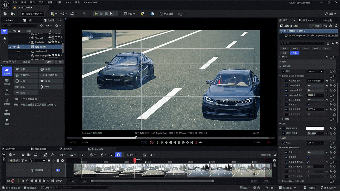340x191 pixels.
Task: Click the 所有 filter button in details
Action: [294, 53]
